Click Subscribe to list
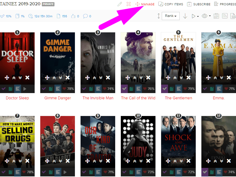The image size is (236, 177). [x=199, y=4]
